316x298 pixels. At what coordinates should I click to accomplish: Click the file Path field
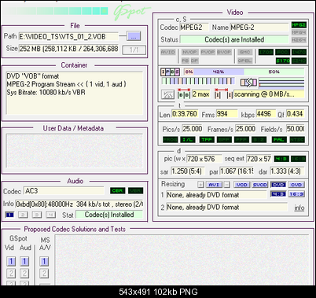tap(68, 36)
